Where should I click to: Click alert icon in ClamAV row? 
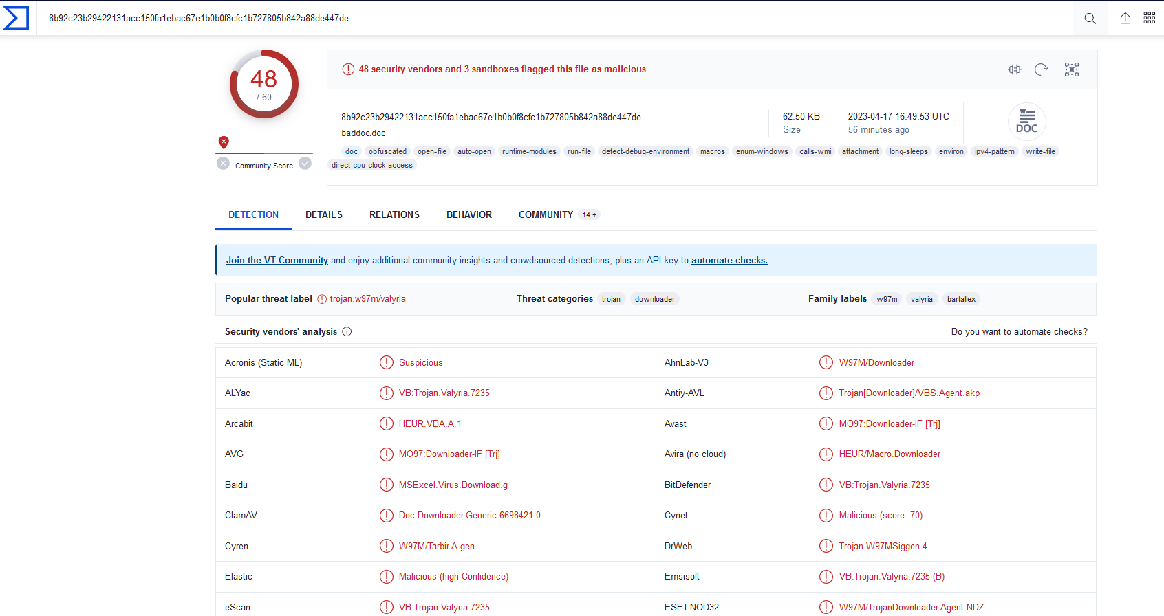tap(387, 516)
